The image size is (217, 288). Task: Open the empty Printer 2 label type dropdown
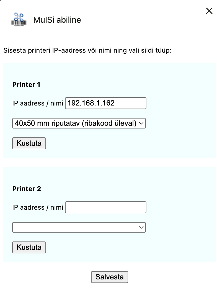(x=79, y=227)
